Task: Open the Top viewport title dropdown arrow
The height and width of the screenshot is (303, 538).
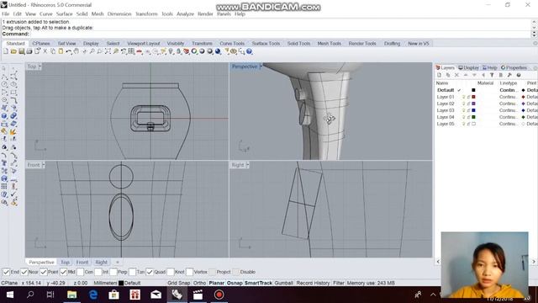Action: pyautogui.click(x=40, y=66)
